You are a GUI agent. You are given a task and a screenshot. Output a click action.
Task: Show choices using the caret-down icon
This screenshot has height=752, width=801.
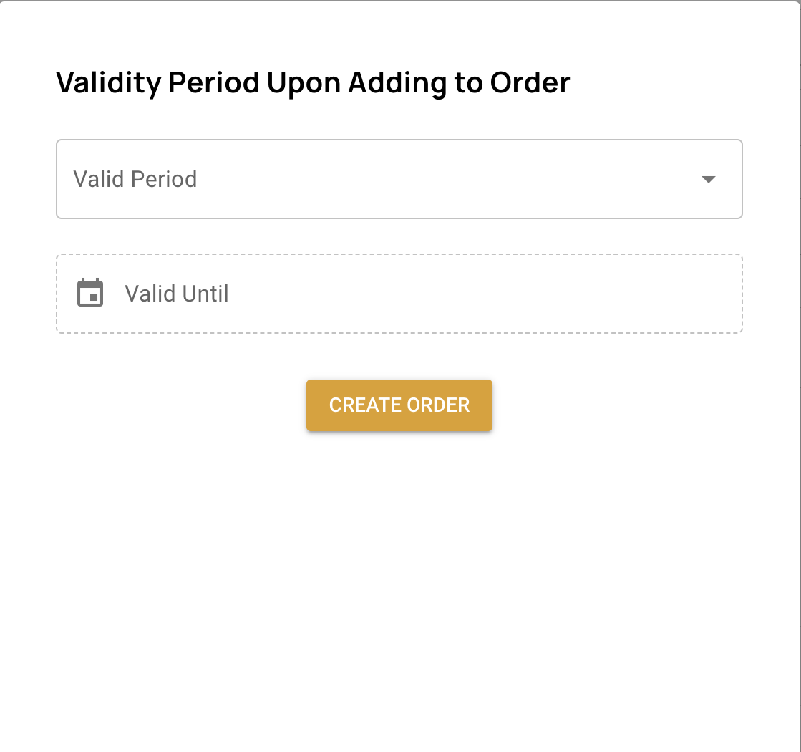coord(708,179)
